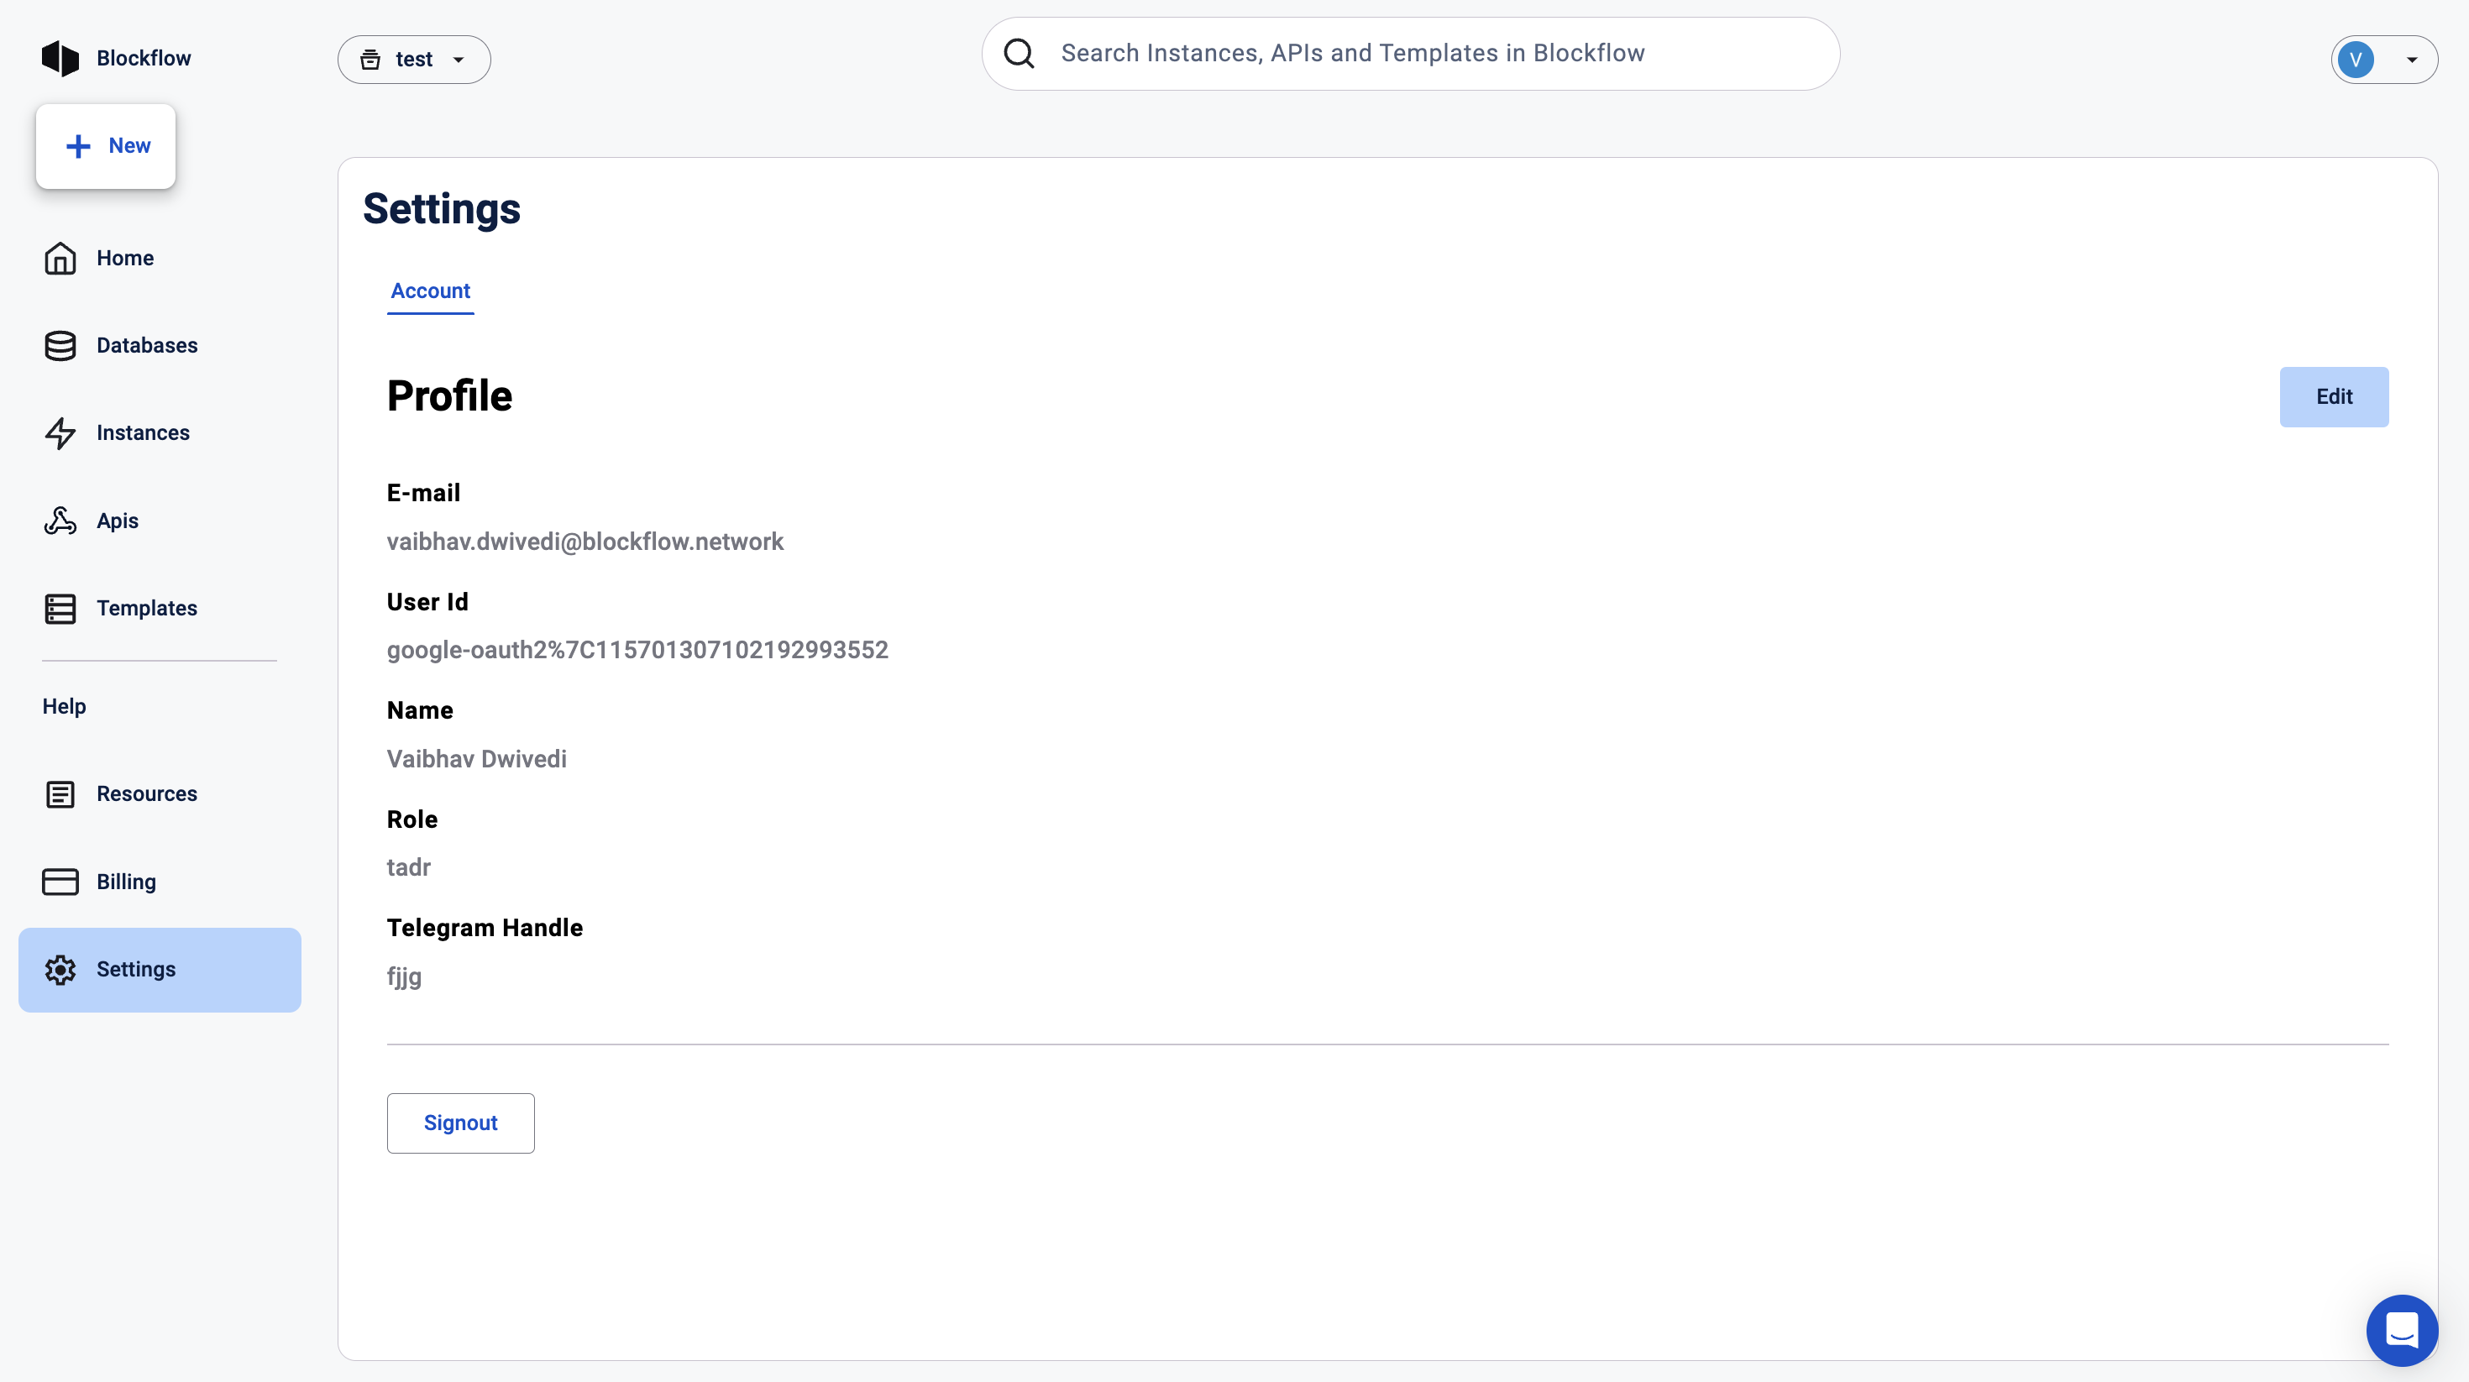This screenshot has height=1382, width=2469.
Task: Open the chat support bubble
Action: [2401, 1330]
